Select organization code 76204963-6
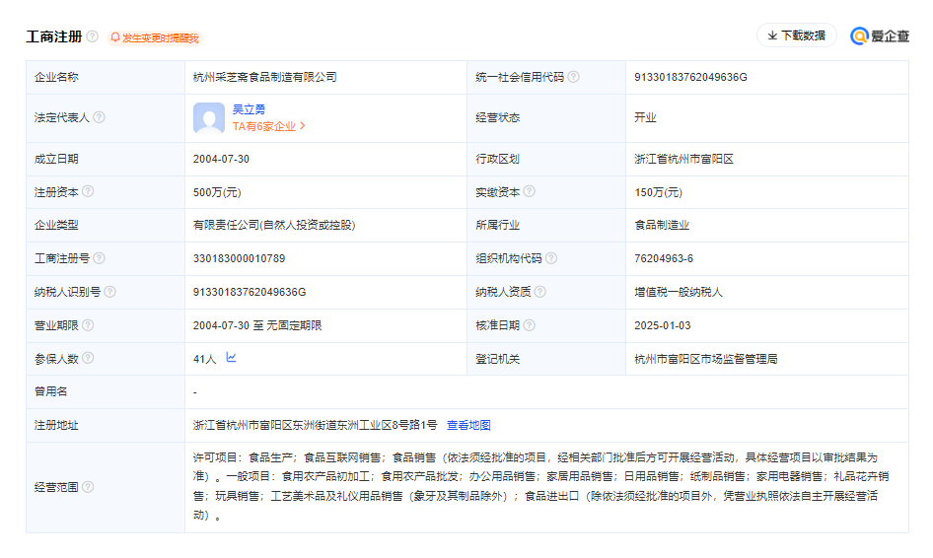This screenshot has width=933, height=558. tap(664, 258)
